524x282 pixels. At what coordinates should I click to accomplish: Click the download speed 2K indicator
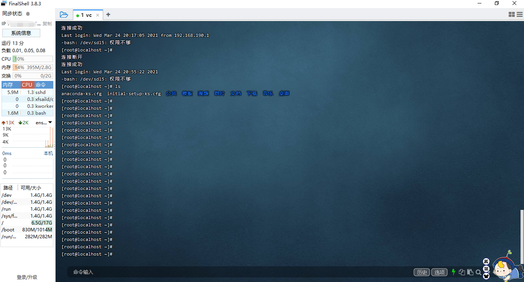click(x=23, y=123)
